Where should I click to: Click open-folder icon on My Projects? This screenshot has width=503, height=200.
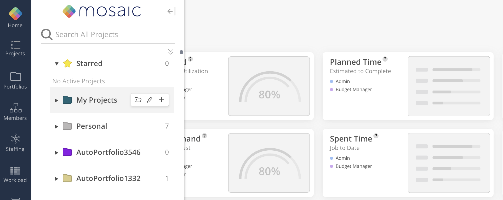coord(138,100)
